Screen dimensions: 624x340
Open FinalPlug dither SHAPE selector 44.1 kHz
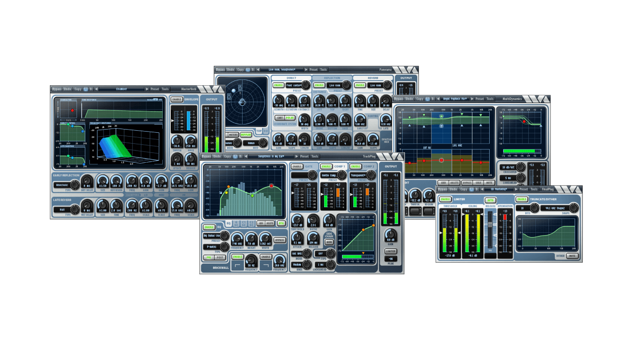click(x=559, y=208)
